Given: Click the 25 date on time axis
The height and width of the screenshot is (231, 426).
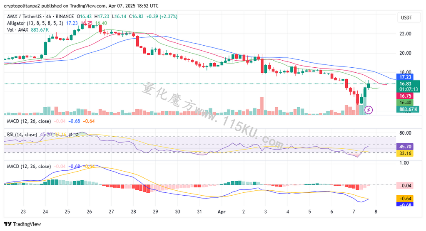Looking at the screenshot, I should [x=67, y=212].
